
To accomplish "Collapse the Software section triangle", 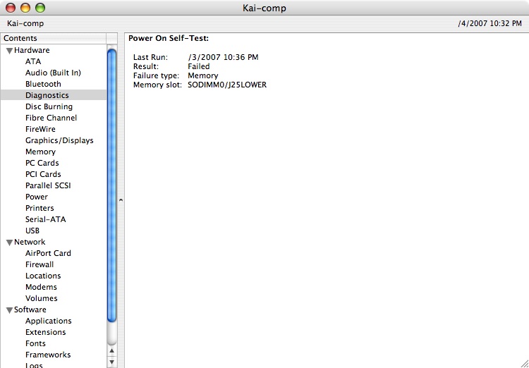I will [9, 310].
